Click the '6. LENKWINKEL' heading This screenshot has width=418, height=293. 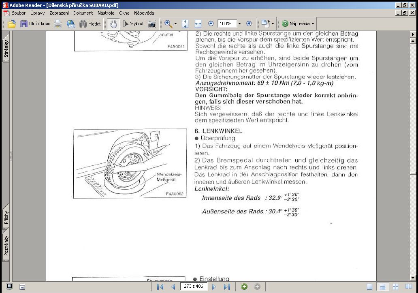coord(218,131)
